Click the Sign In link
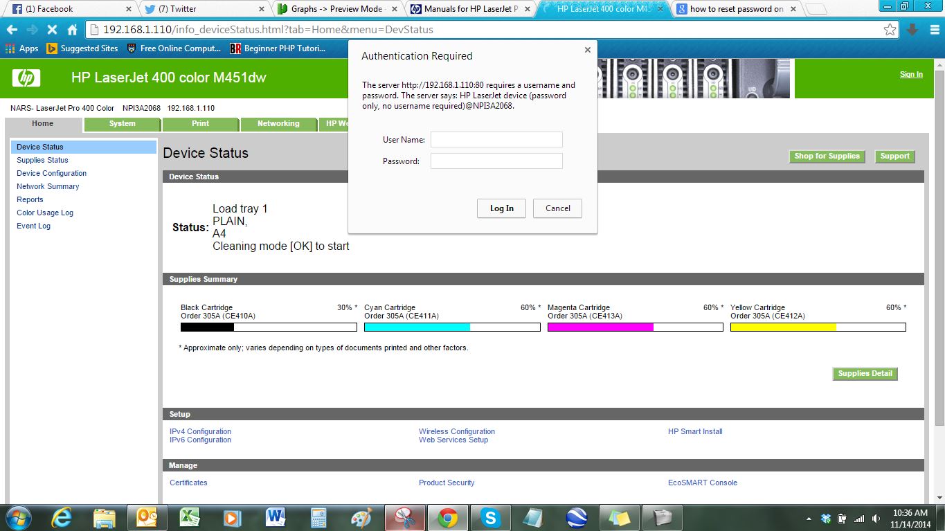This screenshot has width=945, height=531. [911, 75]
